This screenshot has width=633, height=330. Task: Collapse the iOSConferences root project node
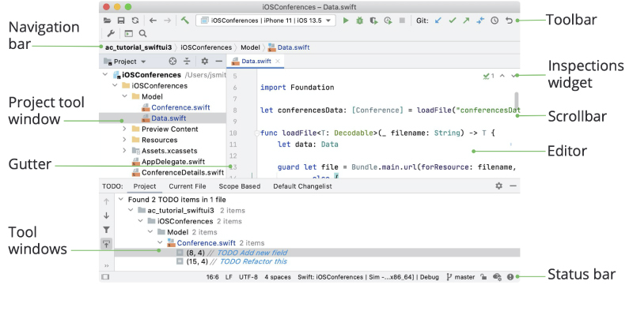[x=105, y=74]
